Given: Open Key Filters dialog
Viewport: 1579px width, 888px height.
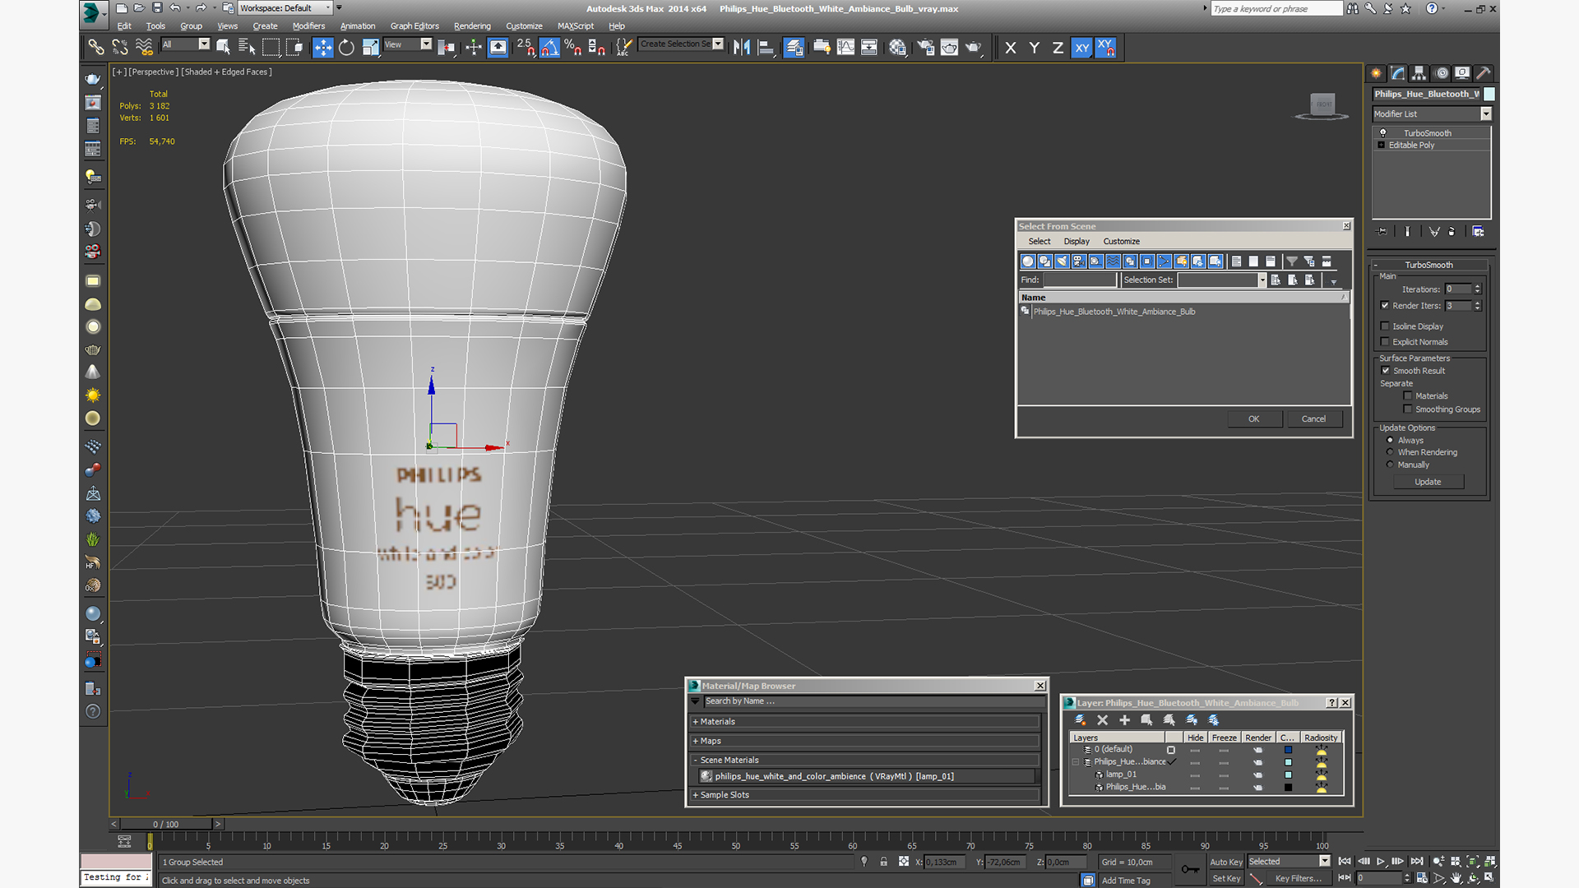Looking at the screenshot, I should tap(1298, 879).
